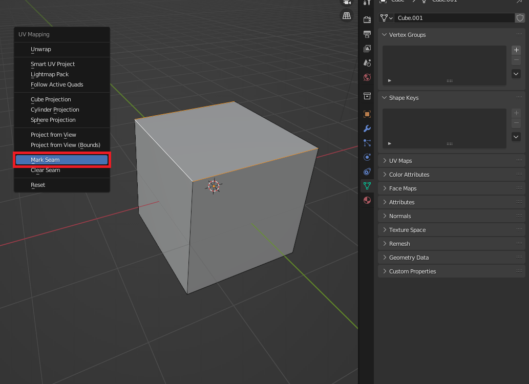Select Smart UV Project menu entry
Screen dimensions: 529x384
pyautogui.click(x=53, y=64)
